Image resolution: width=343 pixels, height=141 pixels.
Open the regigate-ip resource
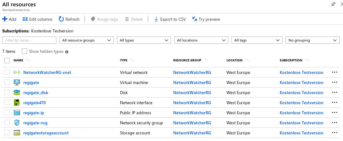coord(34,113)
